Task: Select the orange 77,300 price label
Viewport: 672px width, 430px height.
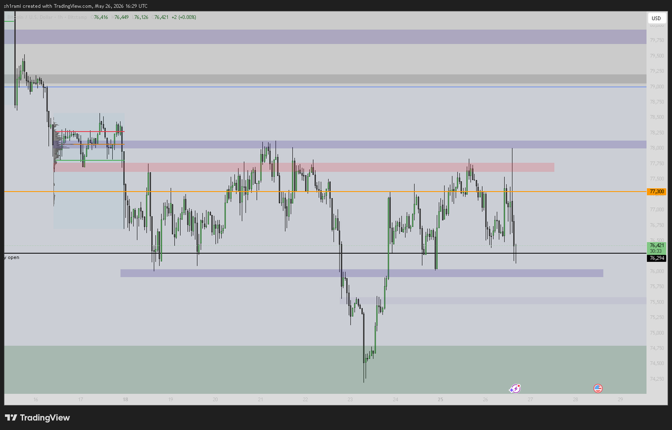Action: coord(656,191)
